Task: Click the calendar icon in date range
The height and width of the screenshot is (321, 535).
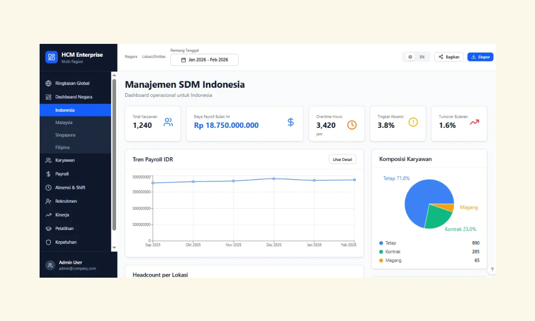Action: [x=184, y=60]
